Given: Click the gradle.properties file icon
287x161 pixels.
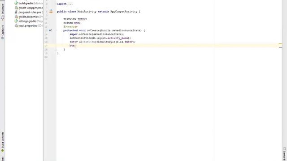Looking at the screenshot, I should tap(16, 17).
